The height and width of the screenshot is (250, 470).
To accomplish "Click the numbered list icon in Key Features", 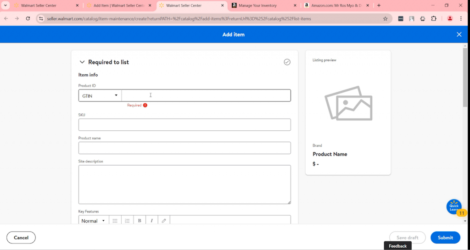I will 128,221.
